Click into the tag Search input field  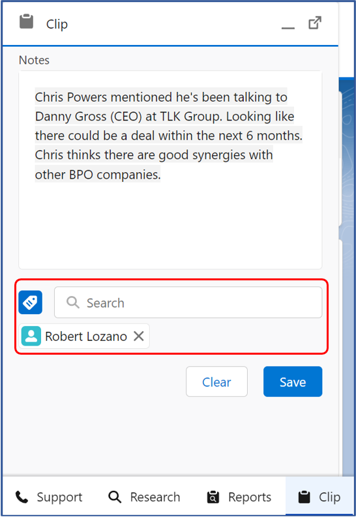coord(188,303)
